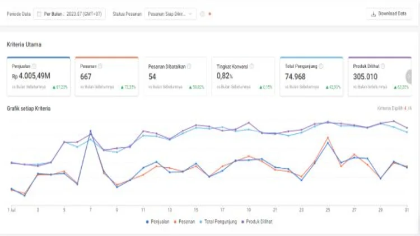
Task: Toggle Pesanan series in chart legend
Action: pyautogui.click(x=185, y=221)
